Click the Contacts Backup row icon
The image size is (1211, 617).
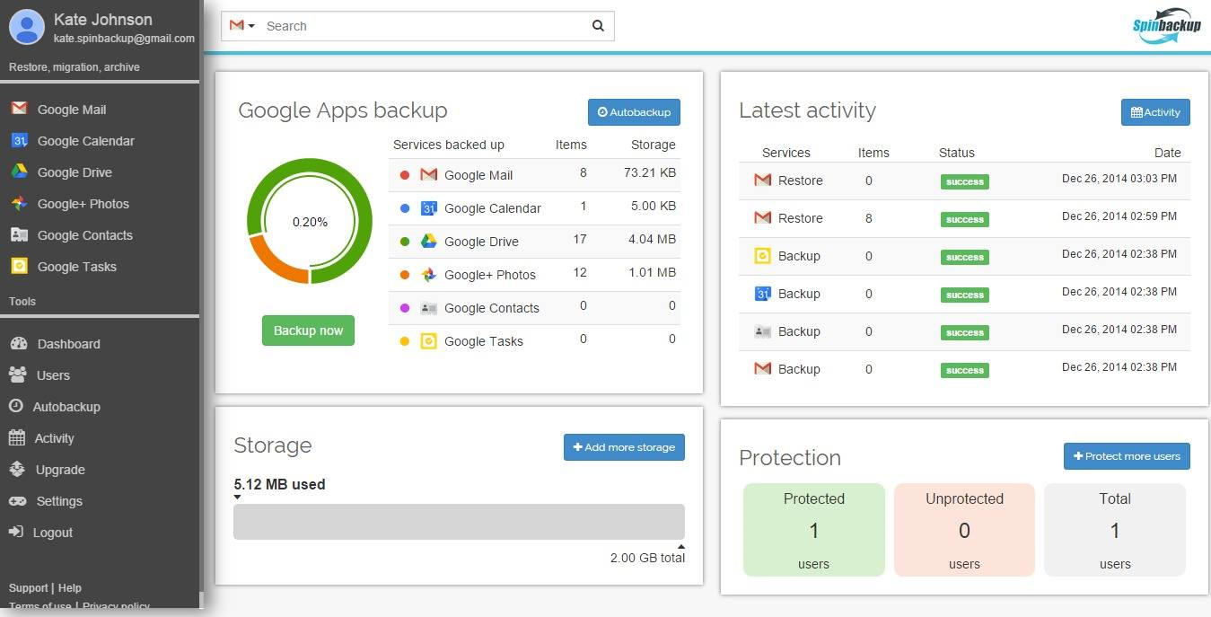[x=762, y=331]
